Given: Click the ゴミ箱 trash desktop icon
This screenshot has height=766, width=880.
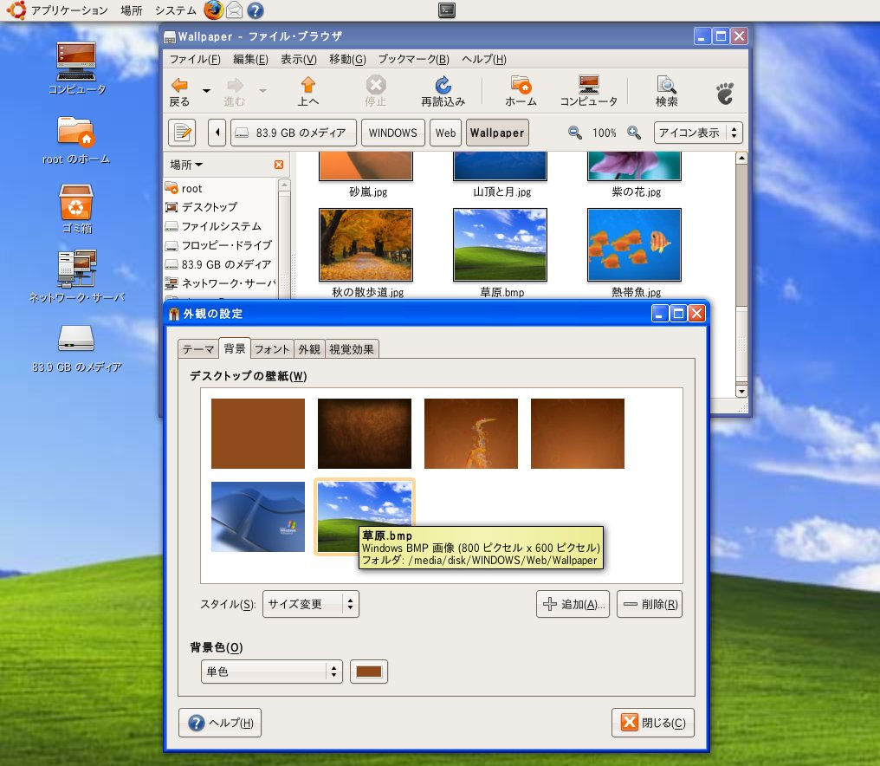Looking at the screenshot, I should click(x=76, y=209).
